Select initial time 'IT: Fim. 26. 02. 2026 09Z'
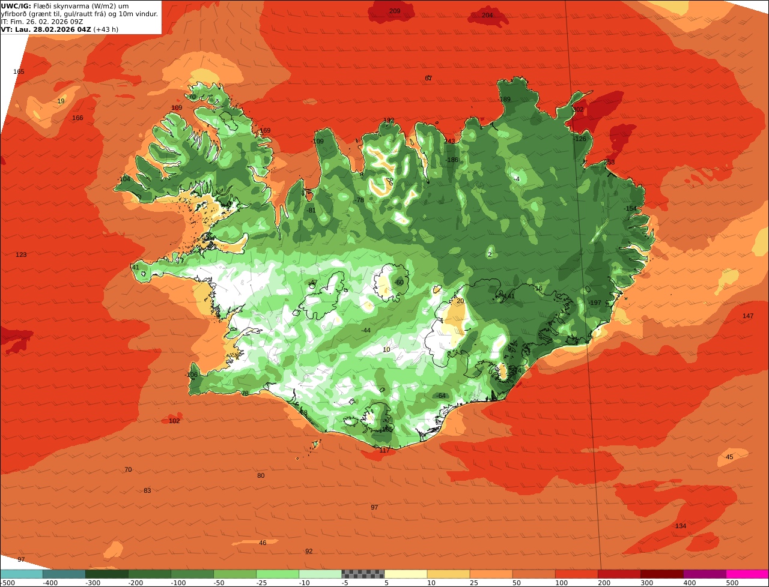 pos(42,21)
